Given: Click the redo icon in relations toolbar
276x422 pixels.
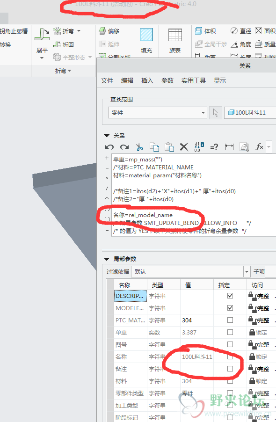Looking at the screenshot, I should 124,147.
